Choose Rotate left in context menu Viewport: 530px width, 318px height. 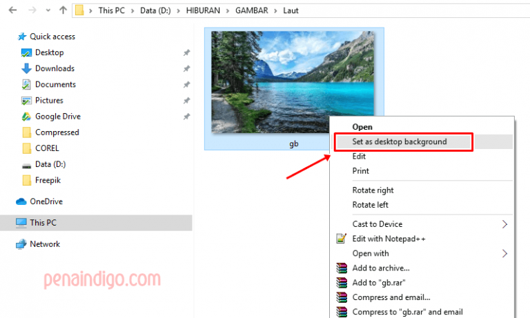(x=370, y=205)
